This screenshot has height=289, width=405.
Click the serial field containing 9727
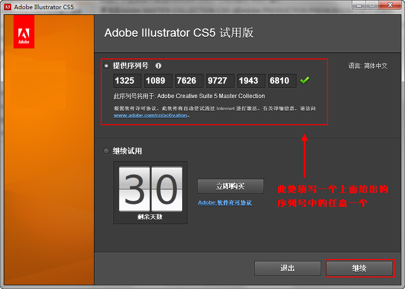point(220,80)
